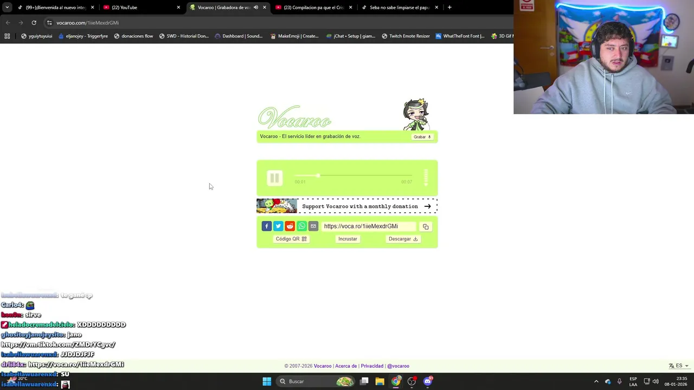Open File Explorer from taskbar
This screenshot has height=390, width=694.
380,381
